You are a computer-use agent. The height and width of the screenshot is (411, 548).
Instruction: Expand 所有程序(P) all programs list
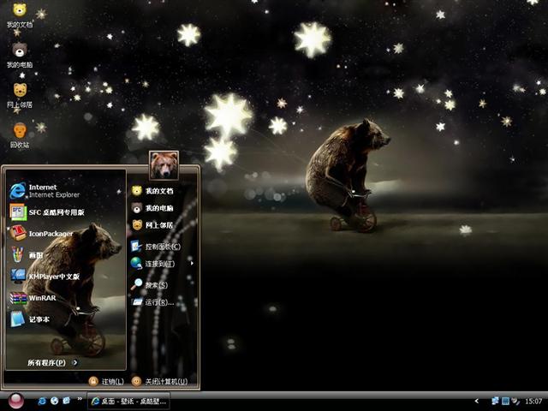(x=52, y=363)
